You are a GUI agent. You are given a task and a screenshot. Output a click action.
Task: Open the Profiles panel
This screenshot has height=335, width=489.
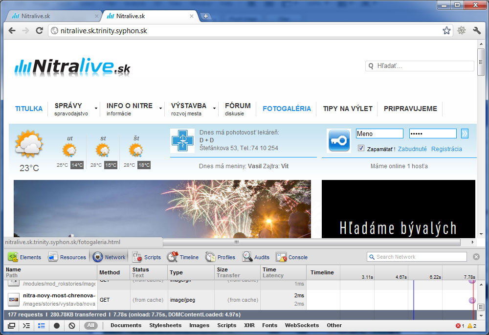(x=221, y=257)
